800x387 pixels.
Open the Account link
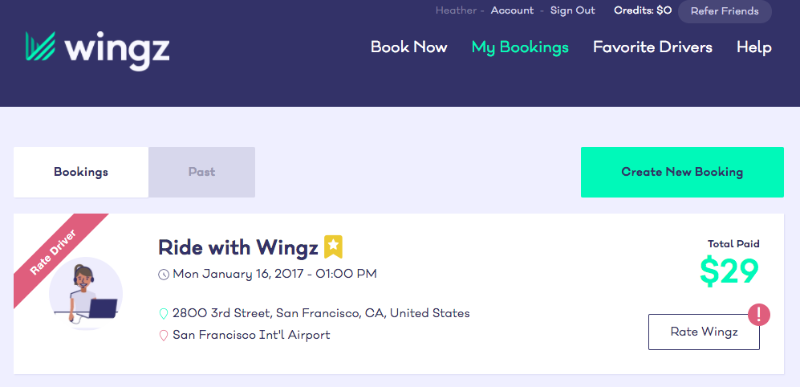(512, 10)
